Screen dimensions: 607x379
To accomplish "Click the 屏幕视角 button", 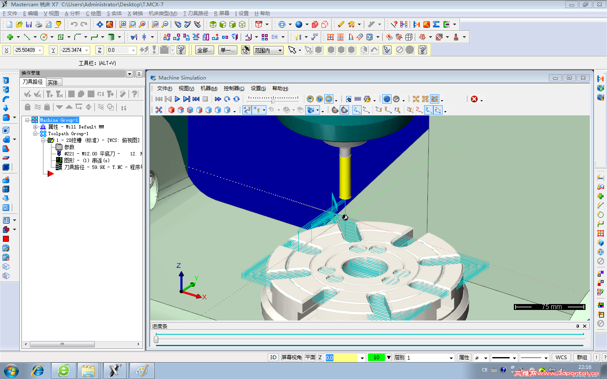I will click(x=292, y=358).
